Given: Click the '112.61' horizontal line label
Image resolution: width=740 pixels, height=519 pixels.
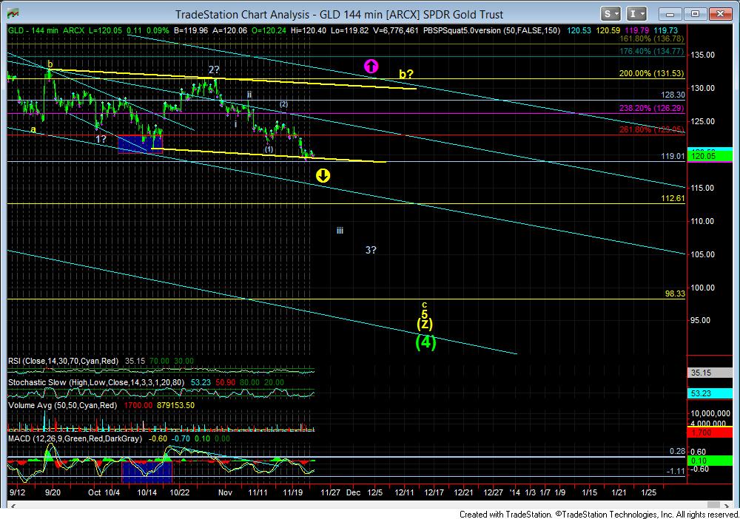Looking at the screenshot, I should click(673, 198).
